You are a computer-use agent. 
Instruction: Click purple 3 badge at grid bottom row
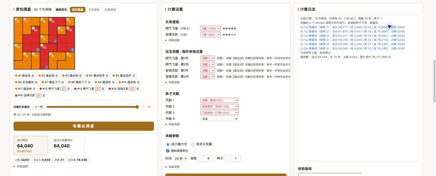46,67
